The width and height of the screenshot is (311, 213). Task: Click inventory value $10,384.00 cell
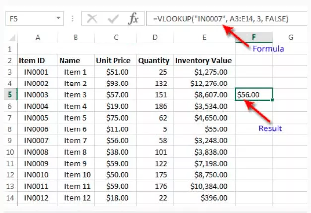pyautogui.click(x=203, y=185)
